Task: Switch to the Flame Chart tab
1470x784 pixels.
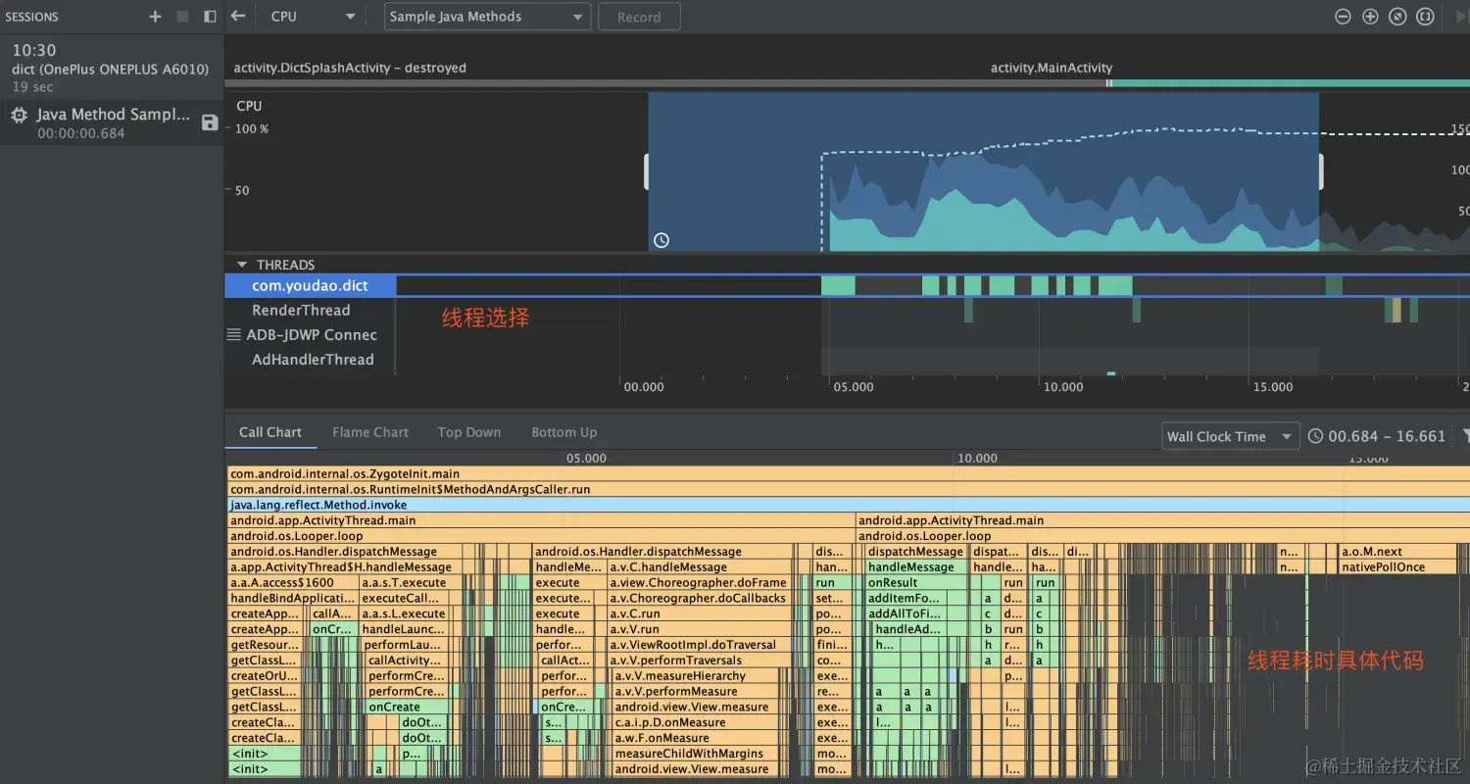Action: click(x=370, y=432)
